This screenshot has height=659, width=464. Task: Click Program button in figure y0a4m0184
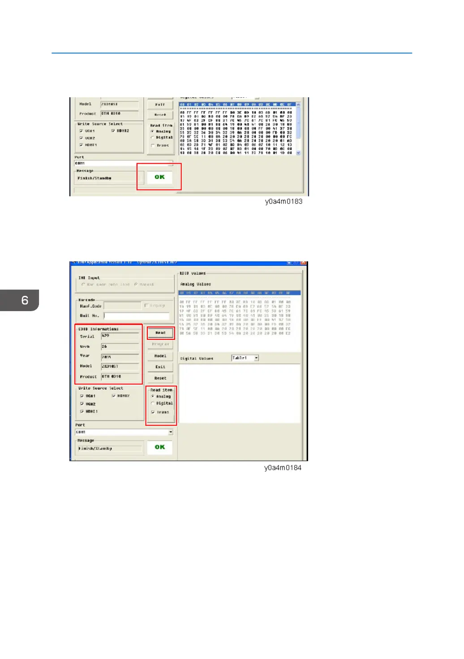point(160,344)
